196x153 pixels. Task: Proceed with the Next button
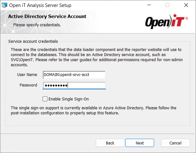click(x=140, y=143)
